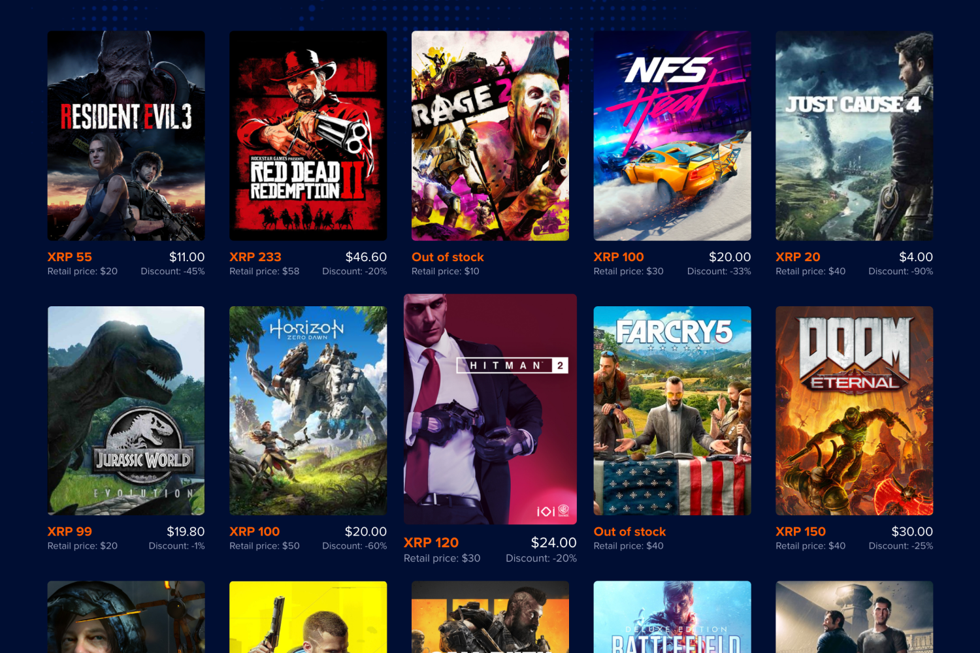
Task: Click $20.00 price under NFS Heat
Action: point(730,257)
